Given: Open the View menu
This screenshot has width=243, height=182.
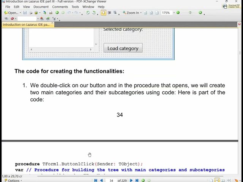Looking at the screenshot, I should coord(26,7).
